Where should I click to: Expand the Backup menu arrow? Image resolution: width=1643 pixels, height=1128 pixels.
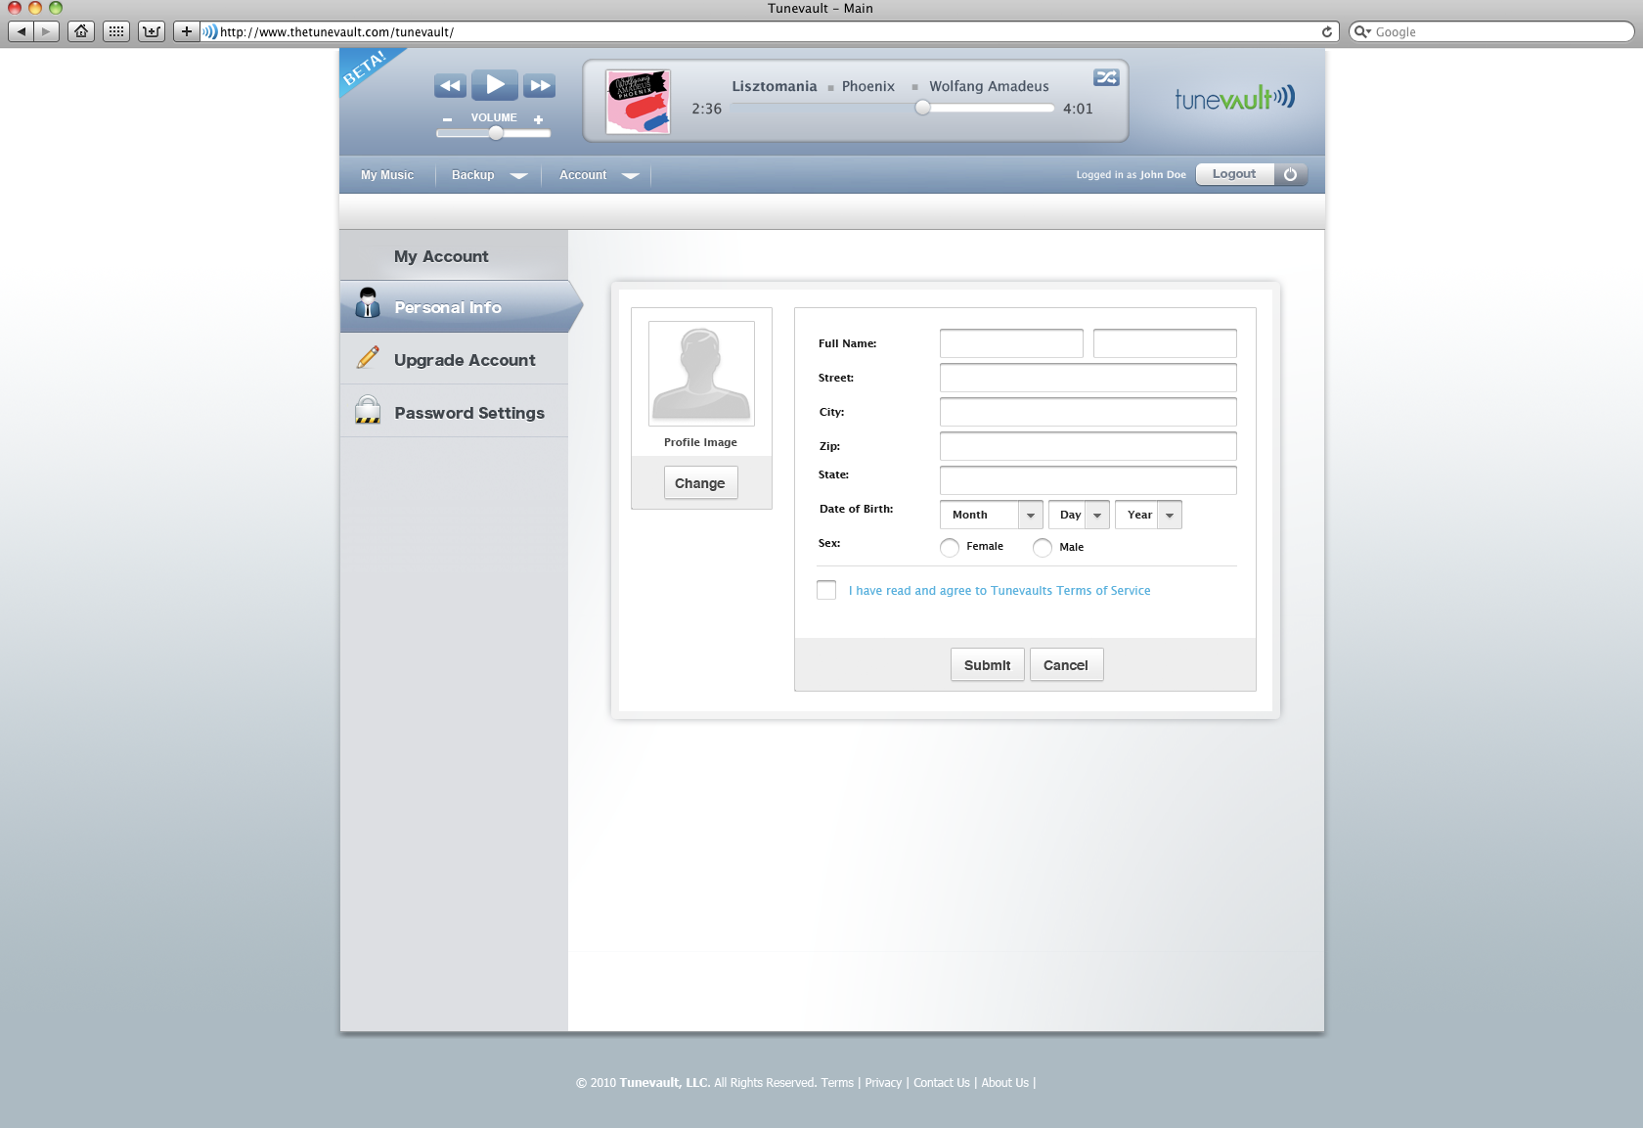click(519, 176)
